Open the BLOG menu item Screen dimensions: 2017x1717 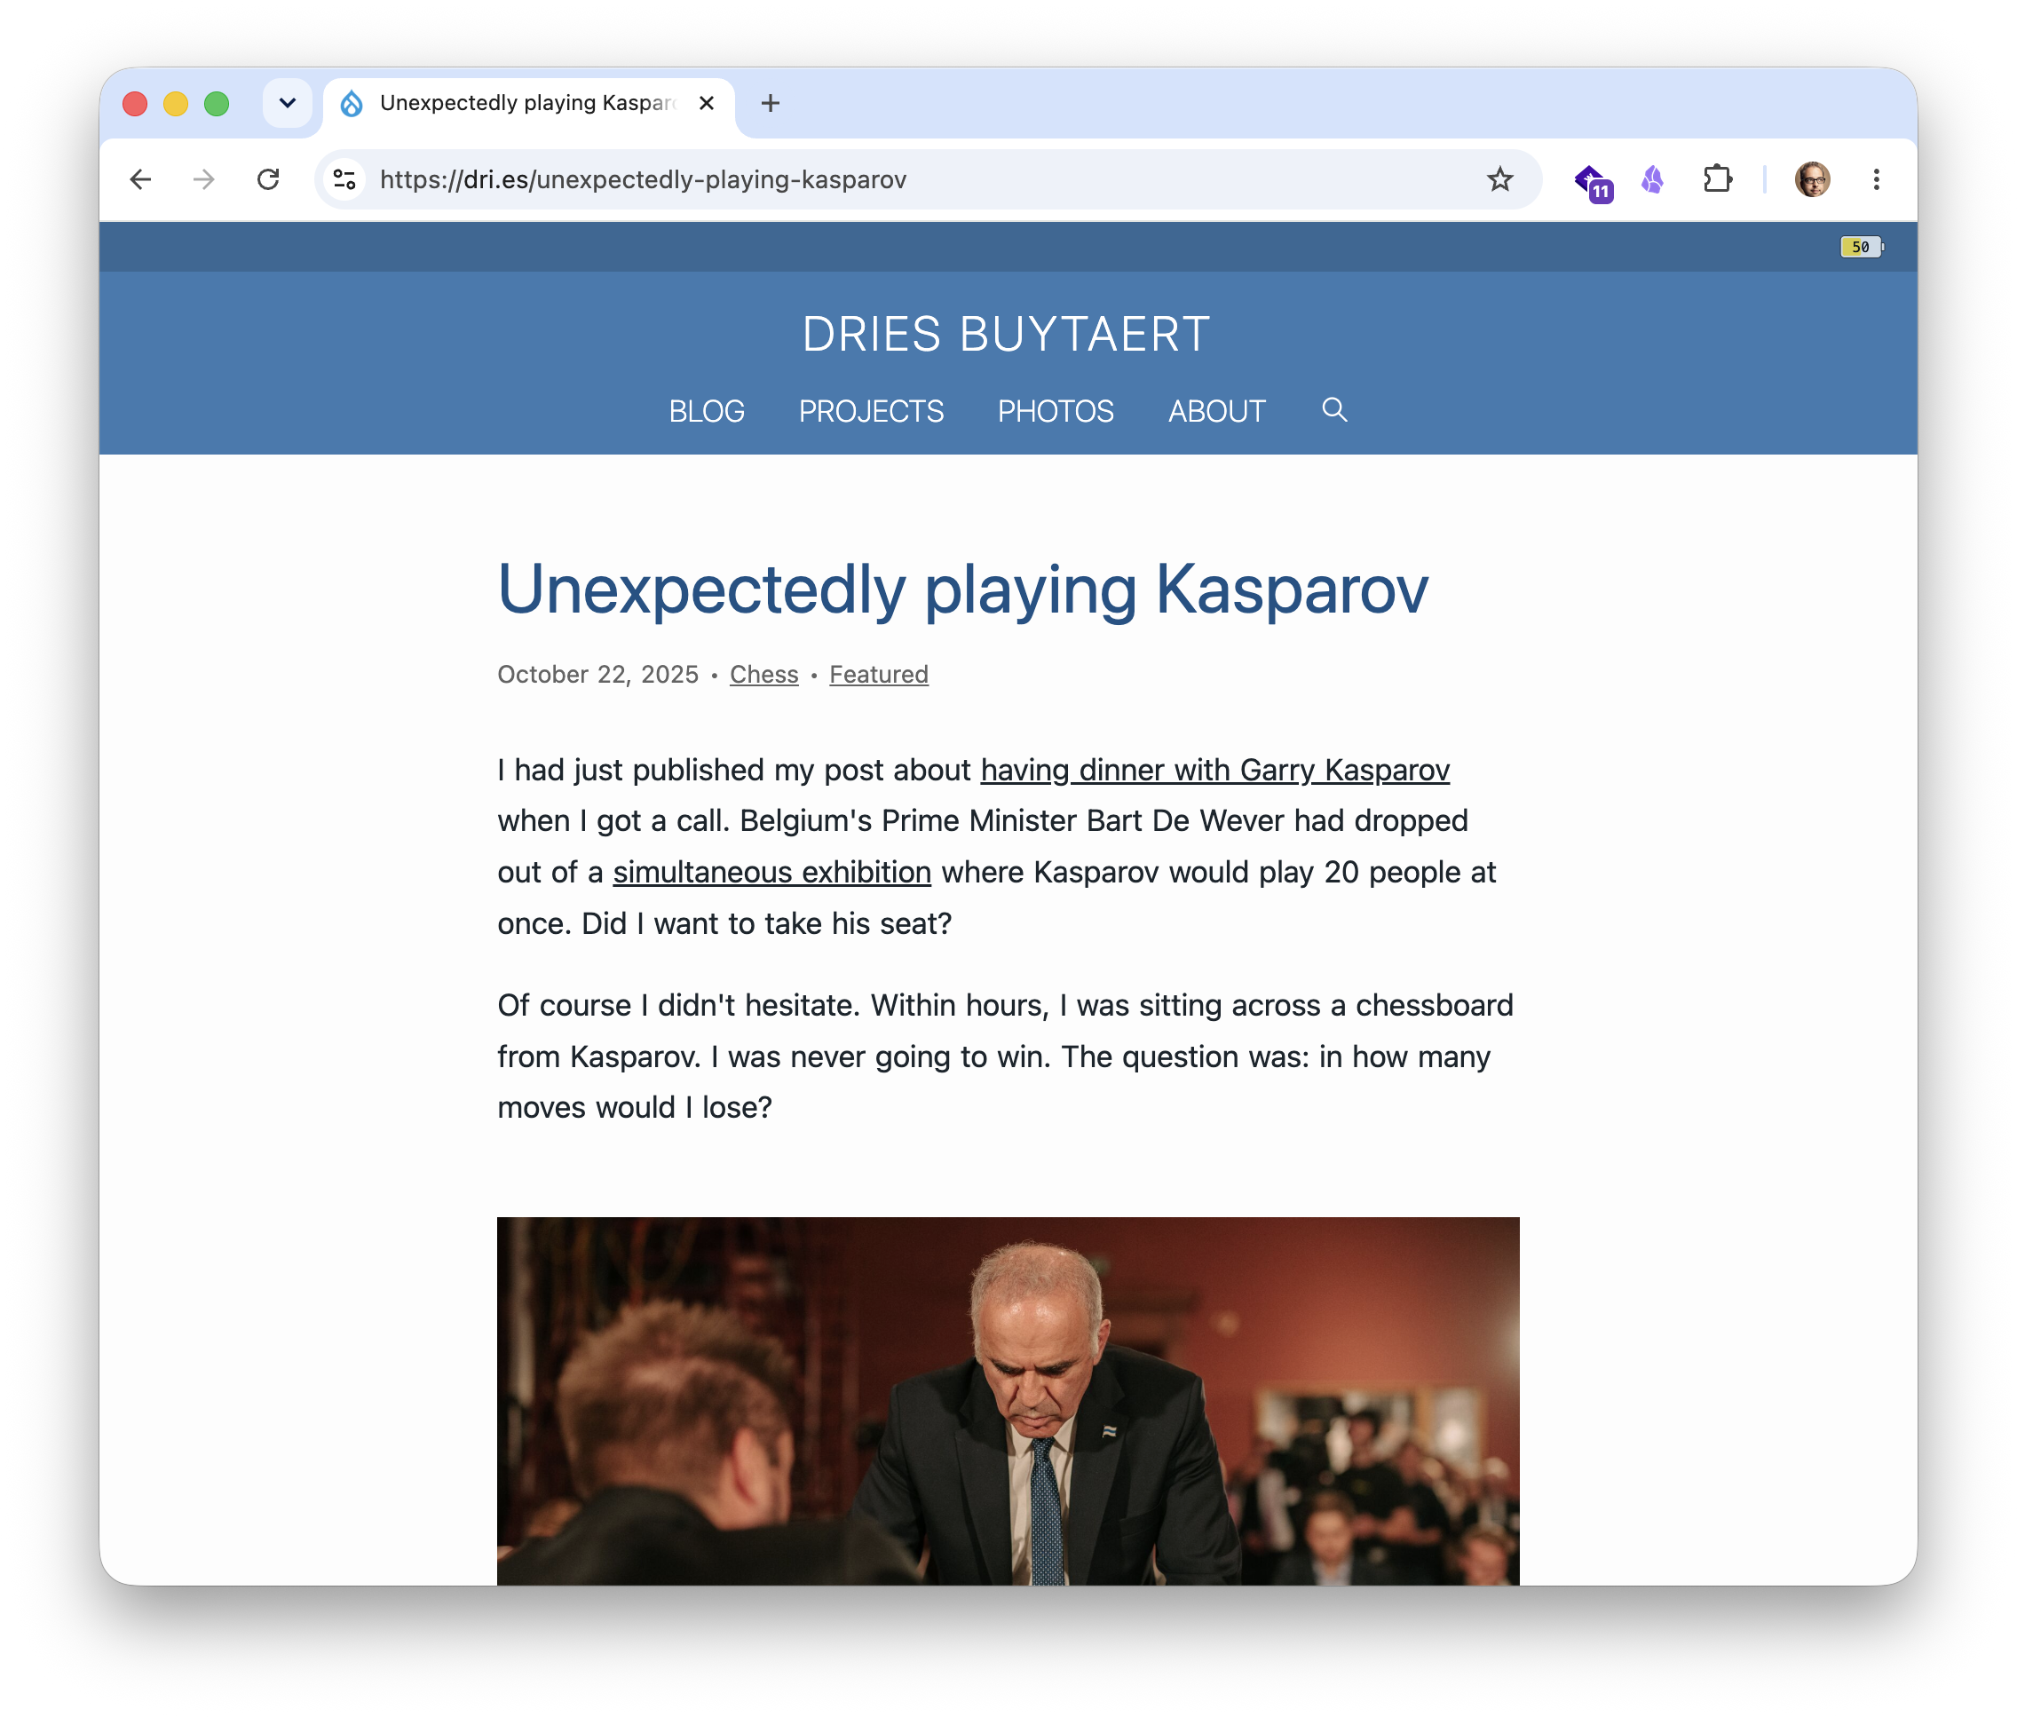tap(707, 412)
